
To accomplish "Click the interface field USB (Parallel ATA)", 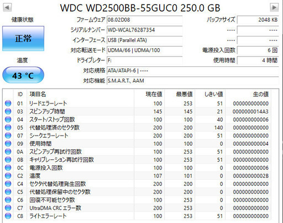I will point(145,40).
